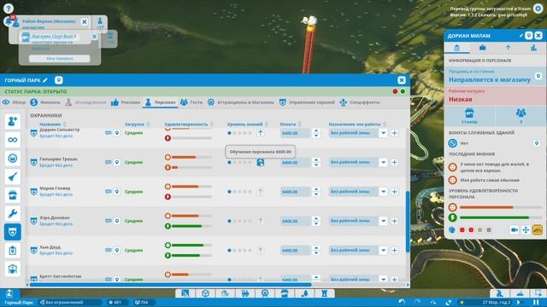Switch to the Гости tab
This screenshot has width=547, height=307.
click(191, 102)
